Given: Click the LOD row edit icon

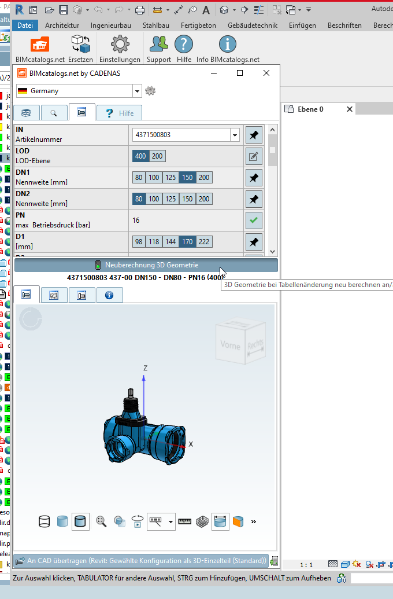Looking at the screenshot, I should (x=254, y=156).
